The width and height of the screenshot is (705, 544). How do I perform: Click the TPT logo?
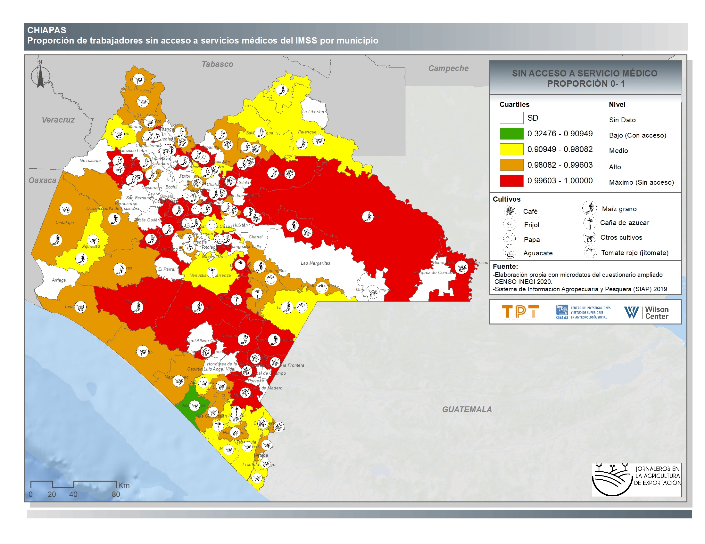(x=520, y=312)
